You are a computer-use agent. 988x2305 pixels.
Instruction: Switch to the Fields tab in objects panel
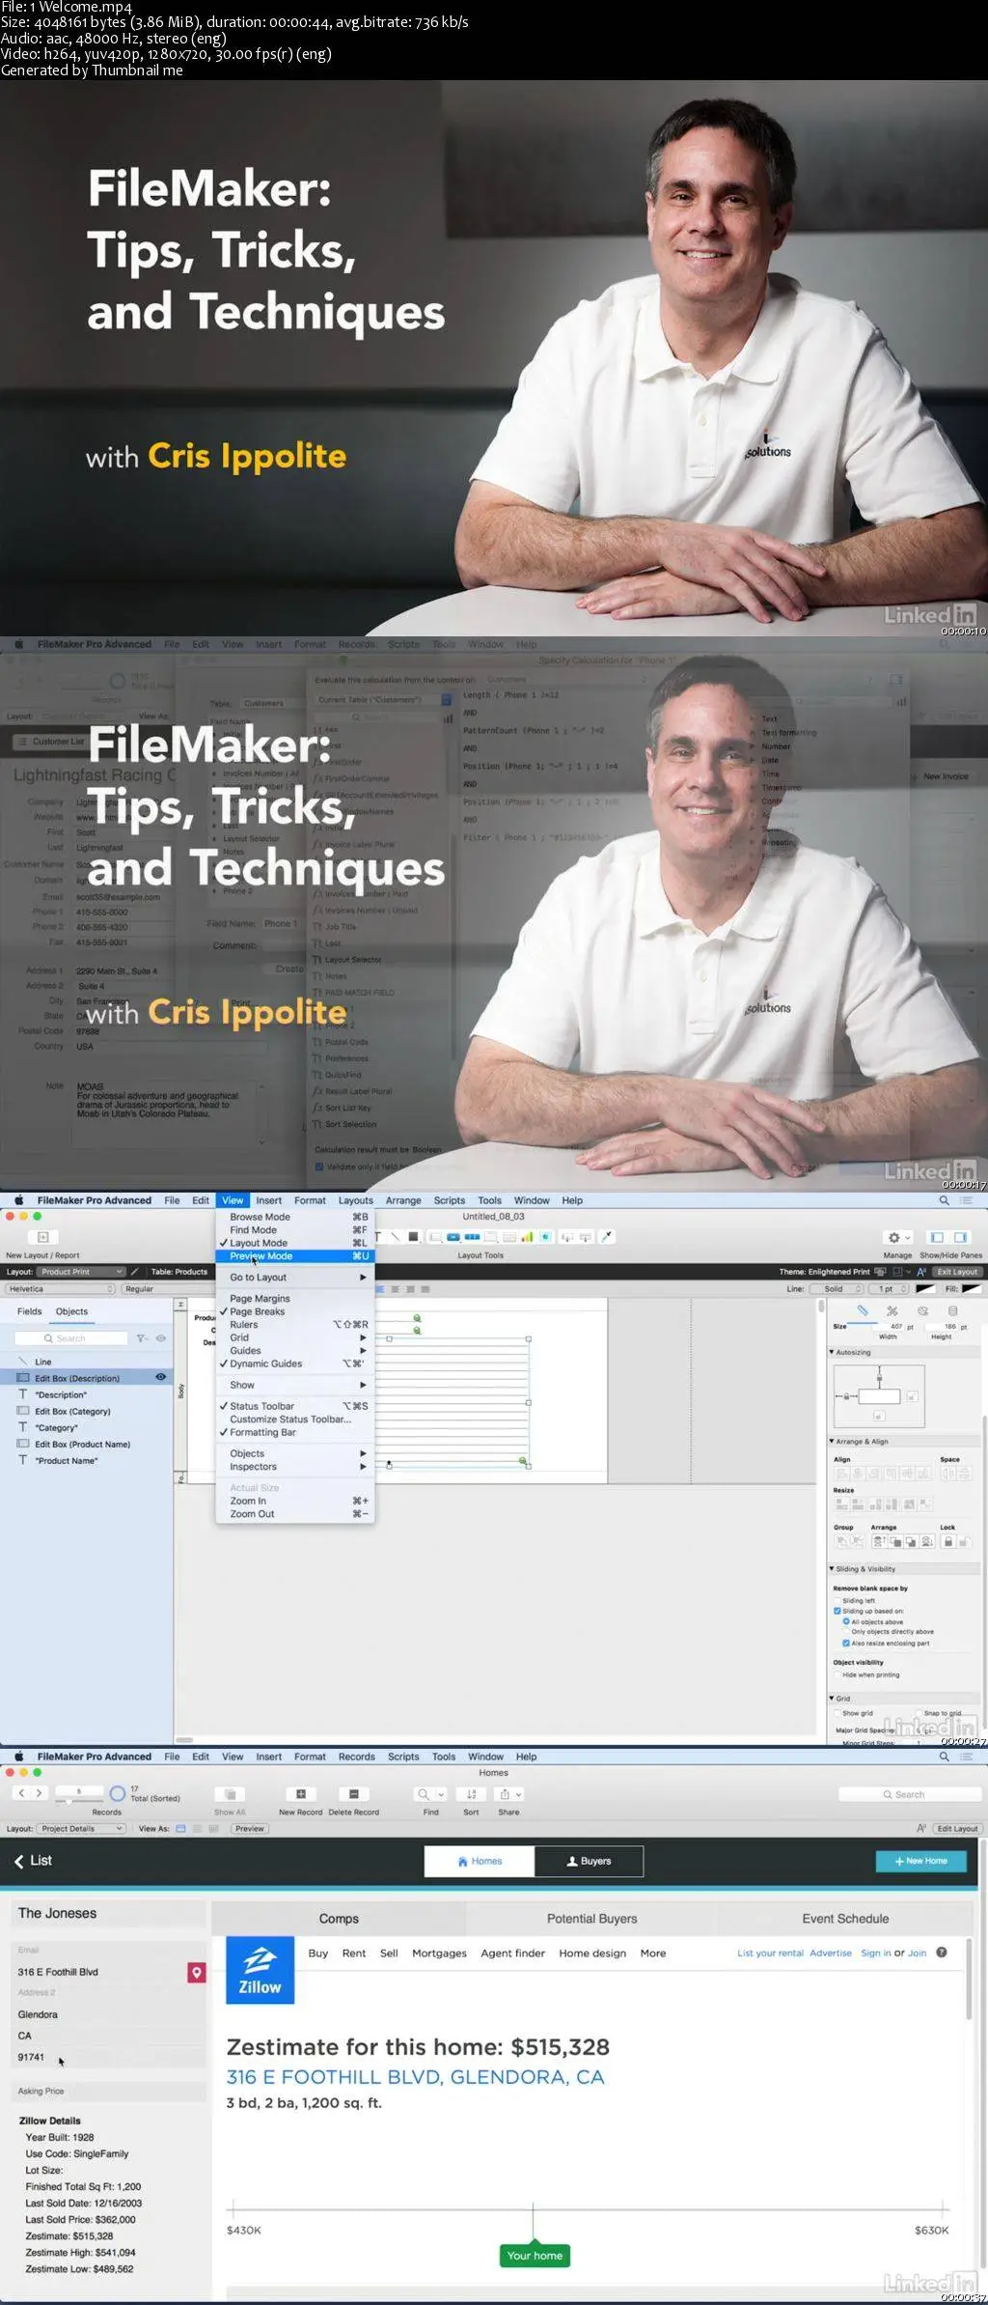(x=29, y=1310)
